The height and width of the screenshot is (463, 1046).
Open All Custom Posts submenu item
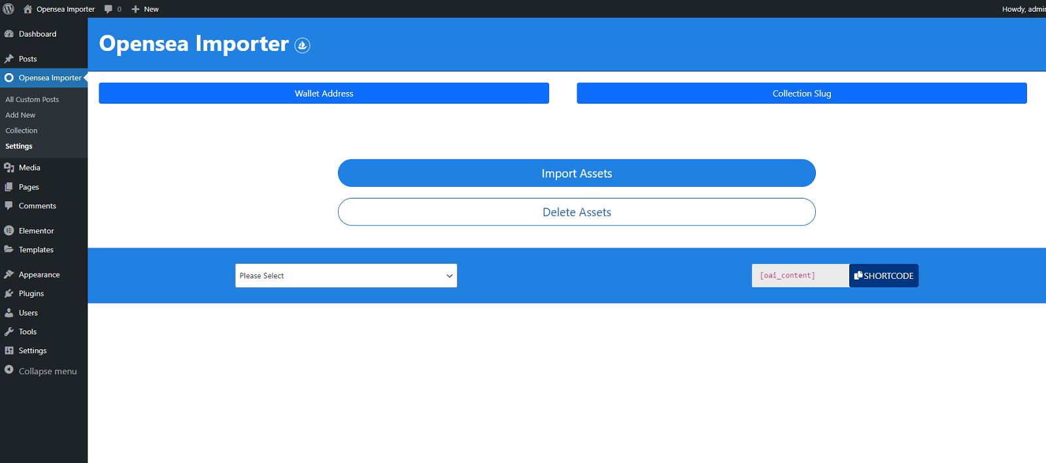point(32,99)
